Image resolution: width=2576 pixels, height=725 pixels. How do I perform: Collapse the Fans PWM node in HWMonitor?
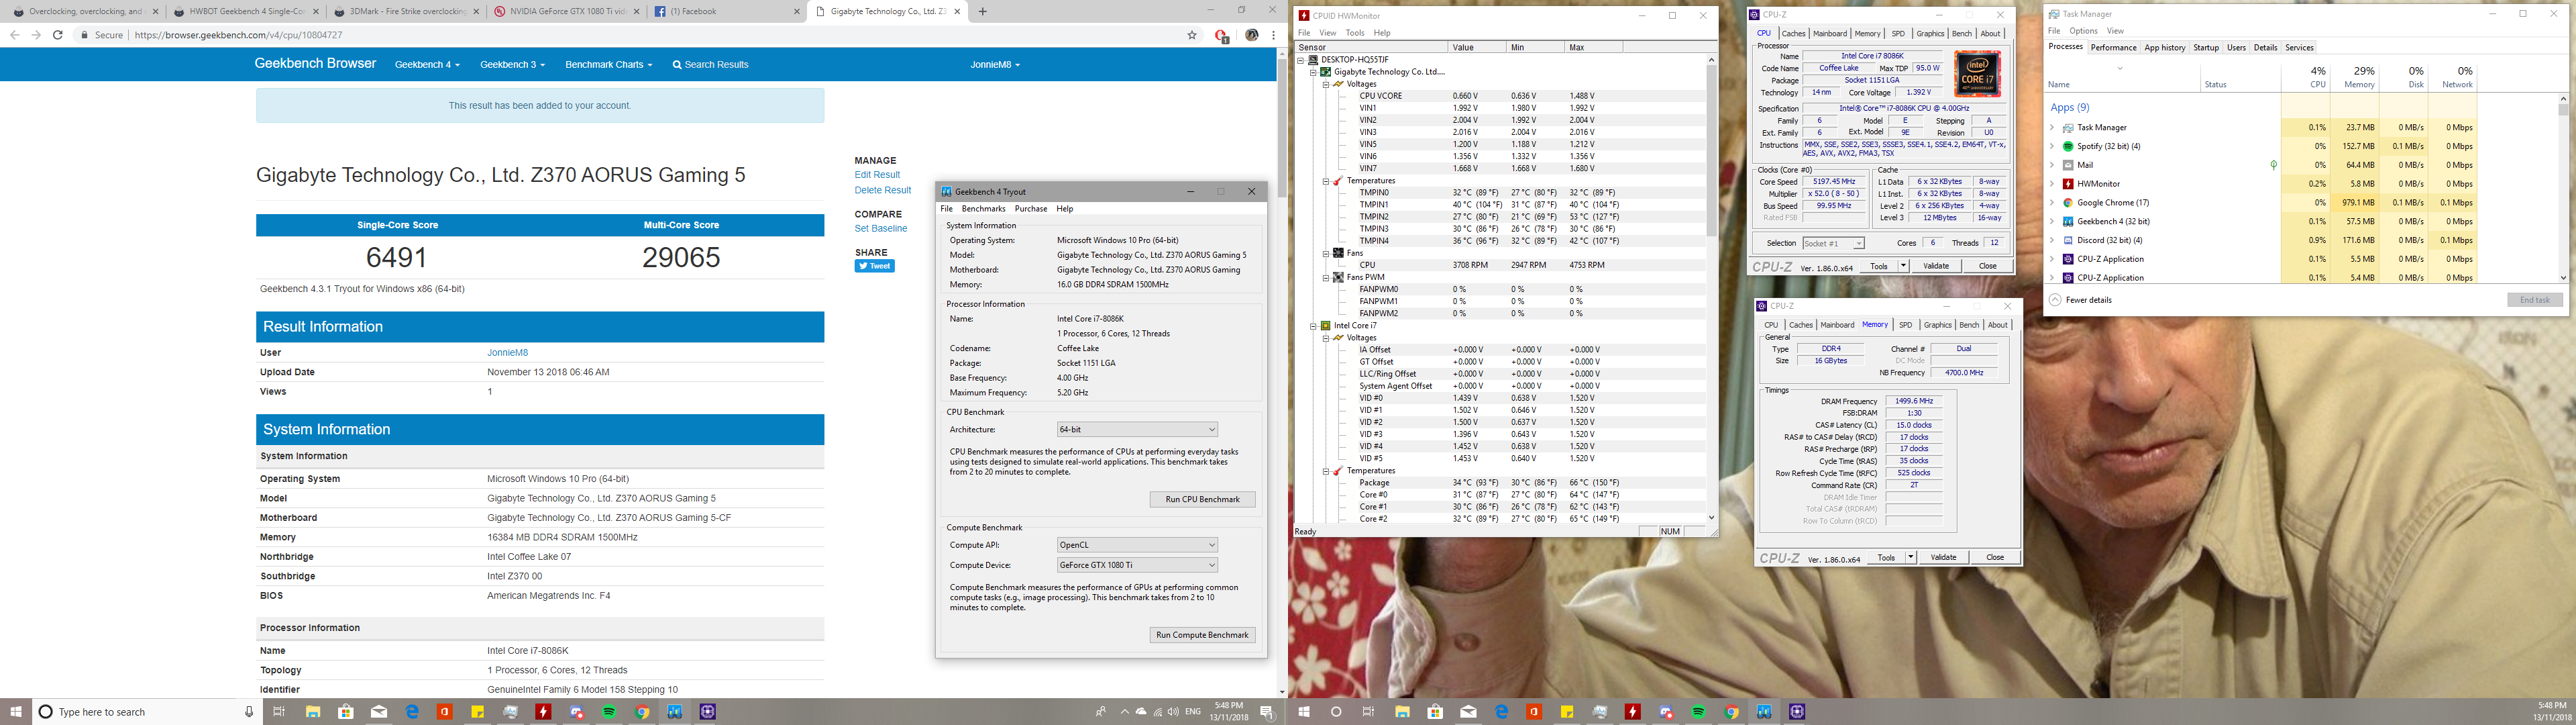(x=1327, y=277)
